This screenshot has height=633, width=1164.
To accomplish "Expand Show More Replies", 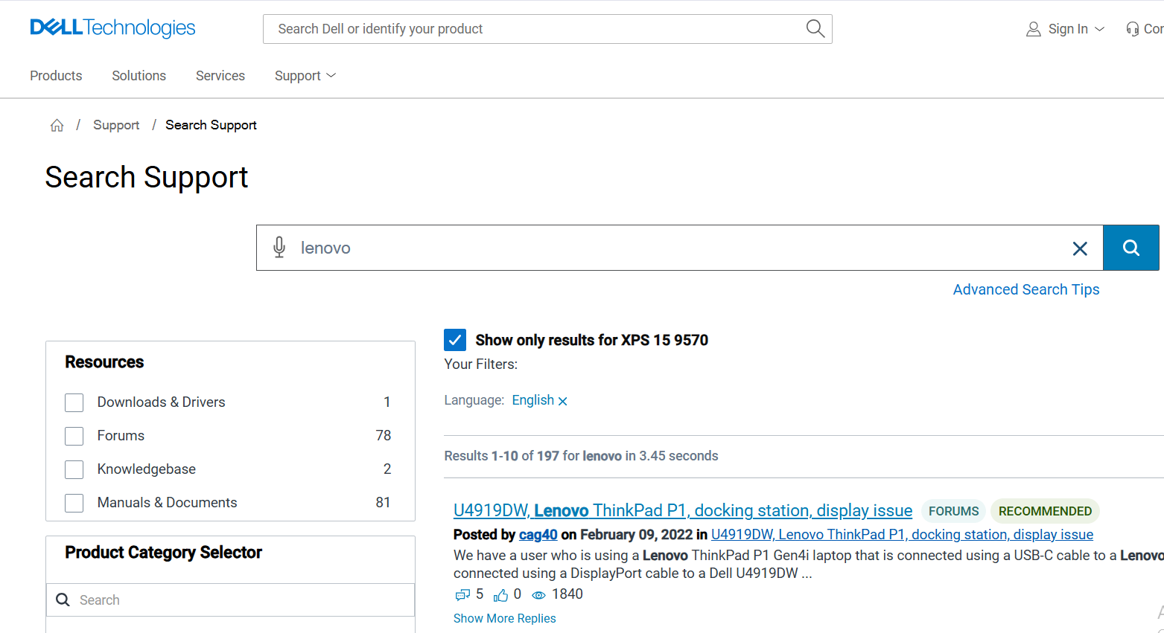I will tap(504, 619).
